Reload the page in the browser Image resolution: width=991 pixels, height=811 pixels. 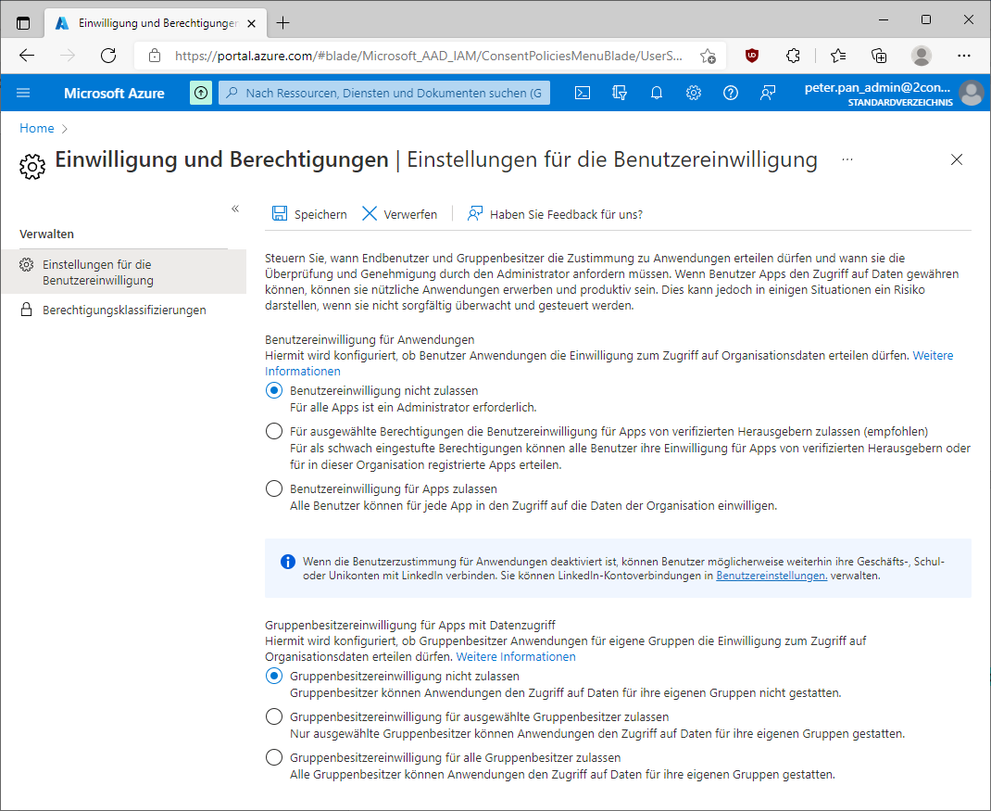[x=108, y=56]
